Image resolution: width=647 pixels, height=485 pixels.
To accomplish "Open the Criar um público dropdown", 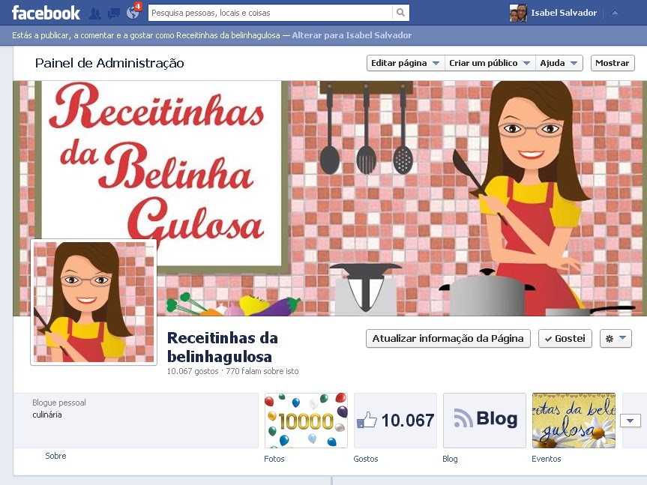I will tap(490, 63).
